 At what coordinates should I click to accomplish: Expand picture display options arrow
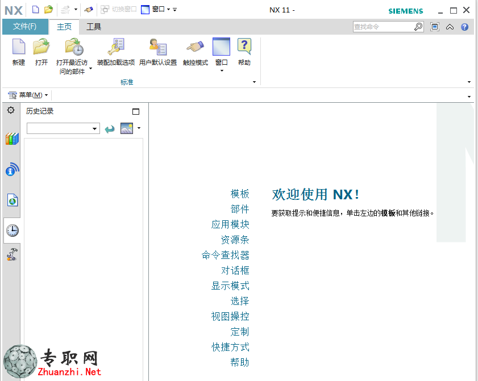click(x=139, y=128)
